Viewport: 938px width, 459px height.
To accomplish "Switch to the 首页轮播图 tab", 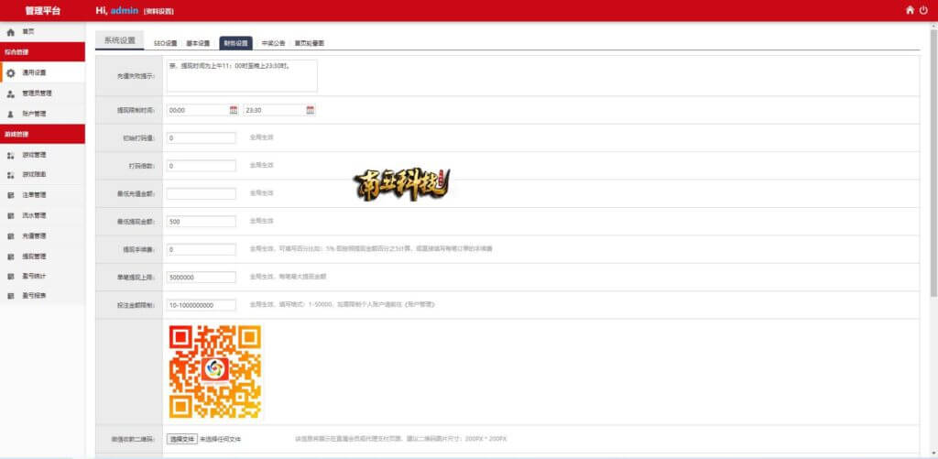I will click(x=310, y=43).
